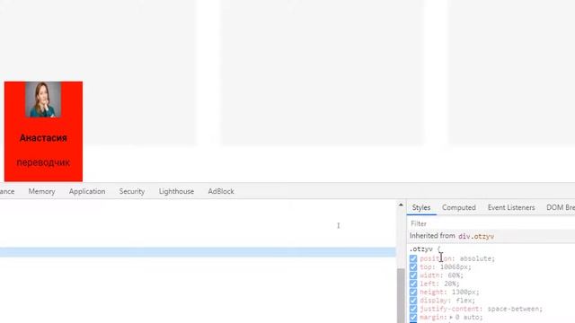Open the Security panel tab
This screenshot has height=323, width=575.
click(x=132, y=191)
